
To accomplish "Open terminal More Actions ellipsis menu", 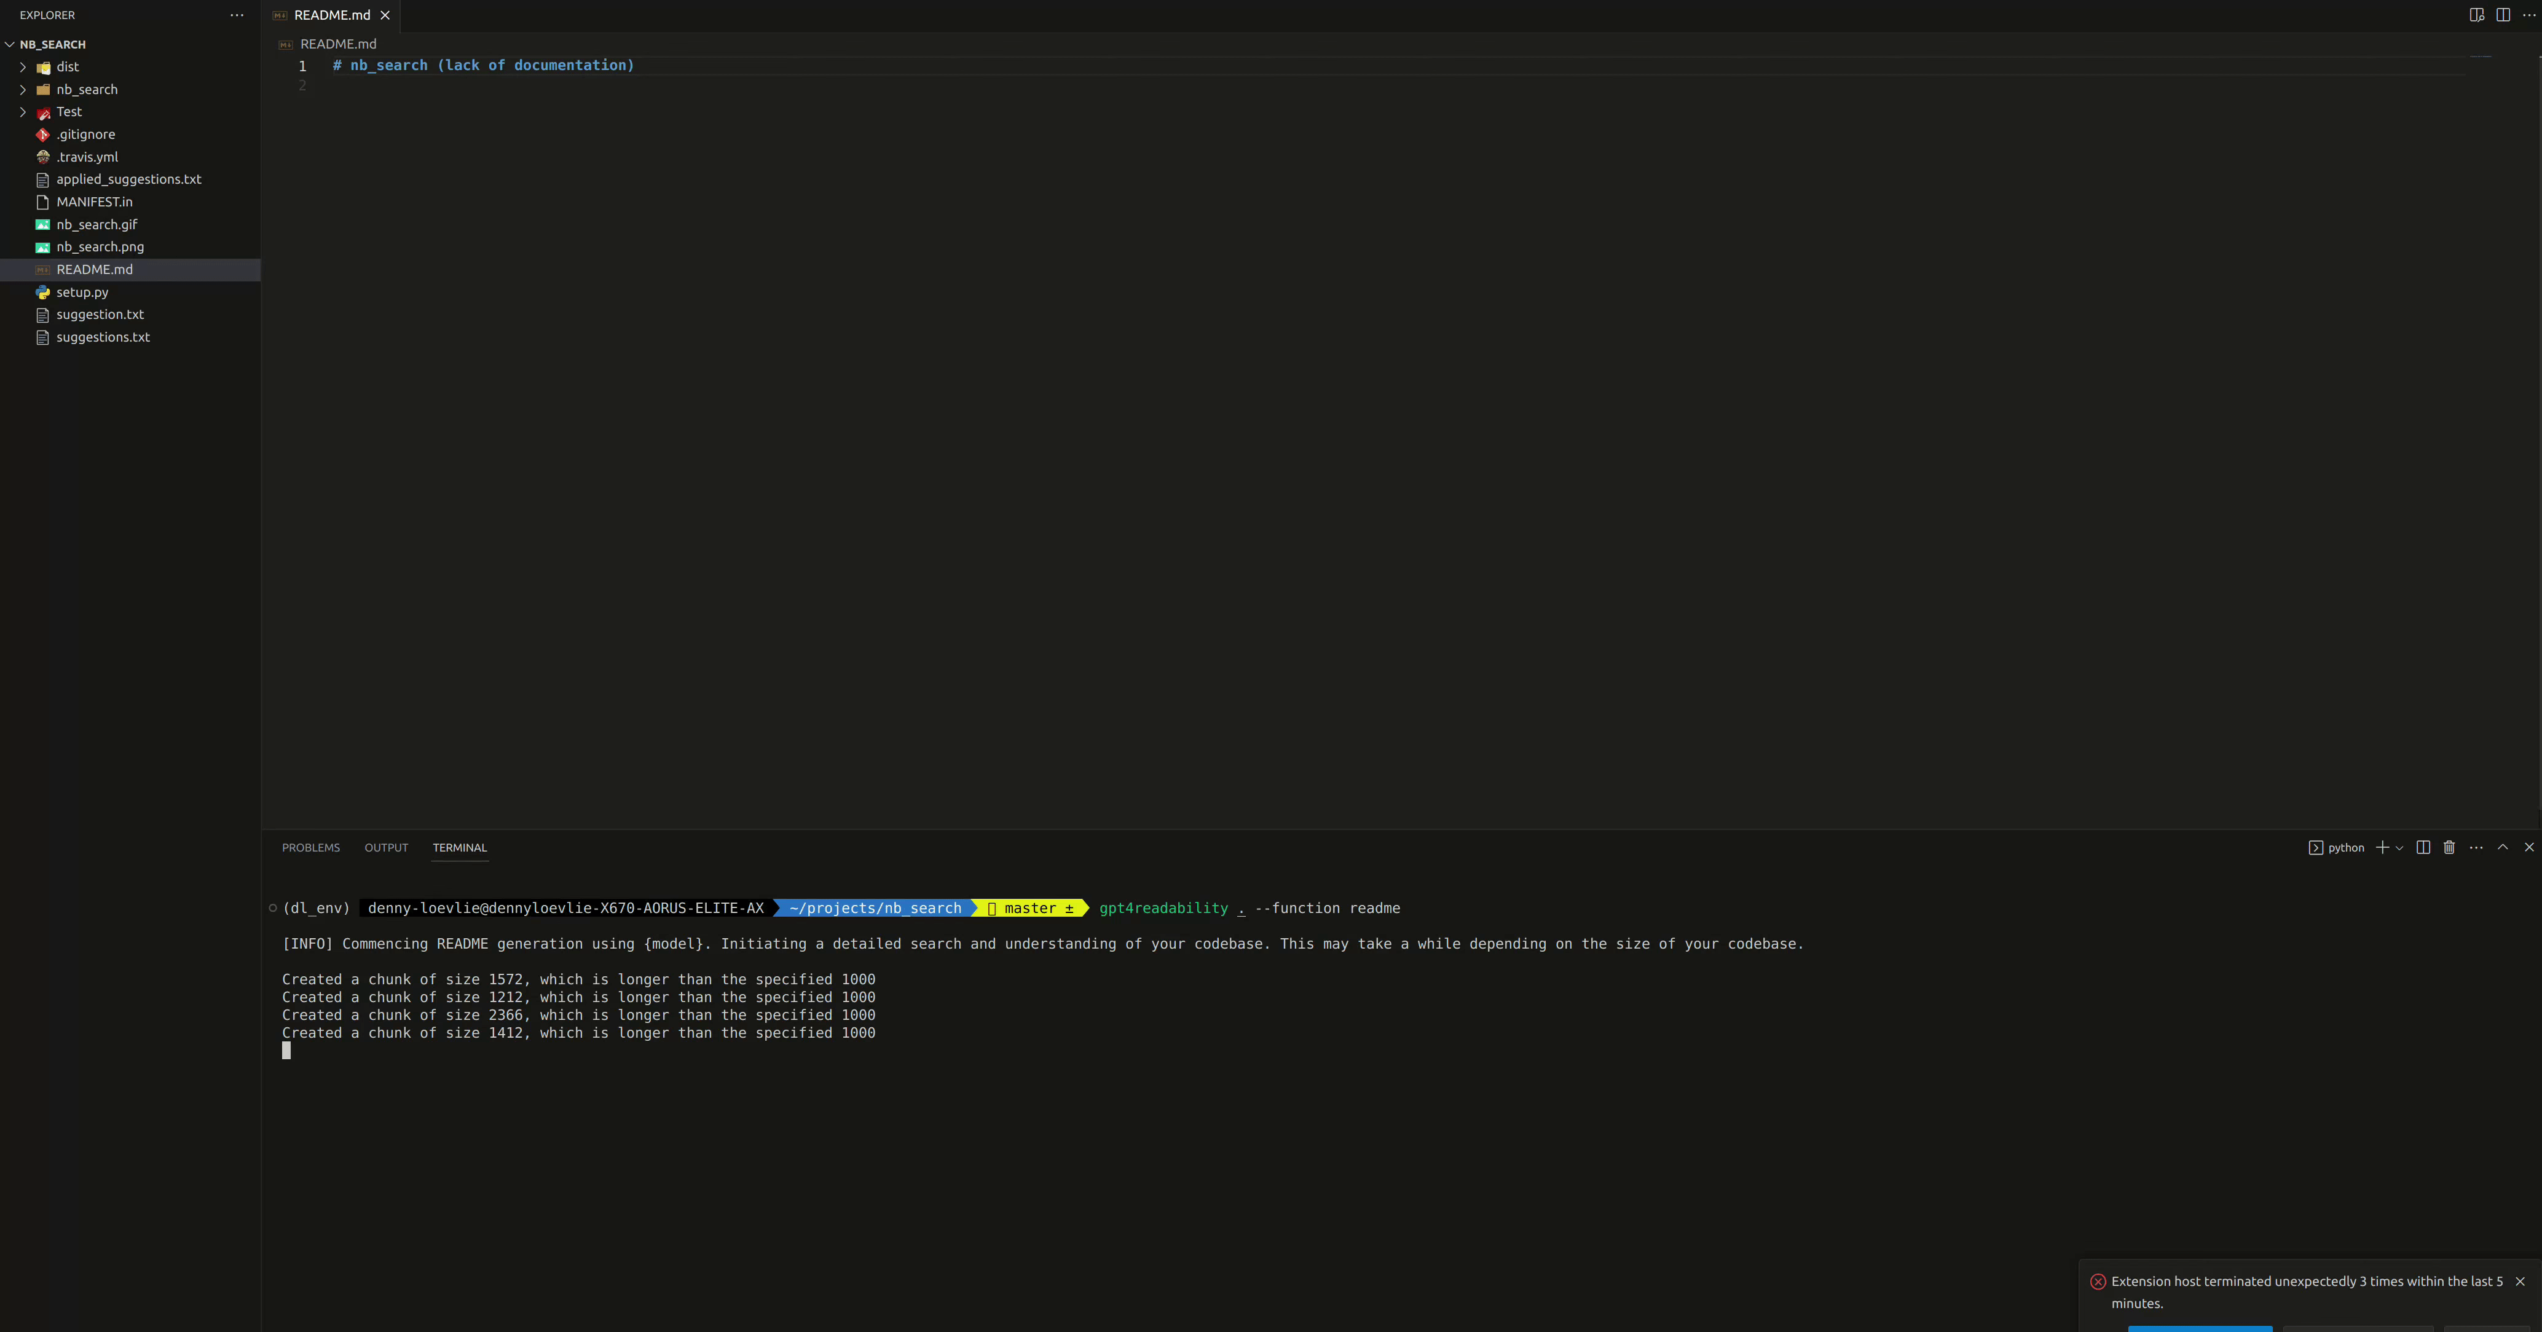I will pyautogui.click(x=2476, y=847).
